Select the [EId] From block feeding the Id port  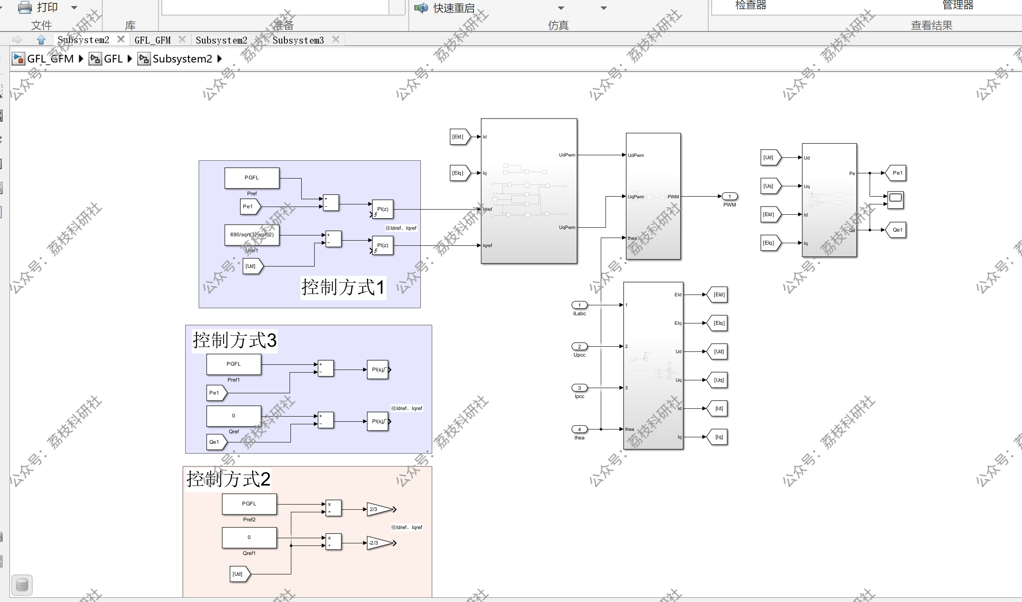click(x=460, y=137)
